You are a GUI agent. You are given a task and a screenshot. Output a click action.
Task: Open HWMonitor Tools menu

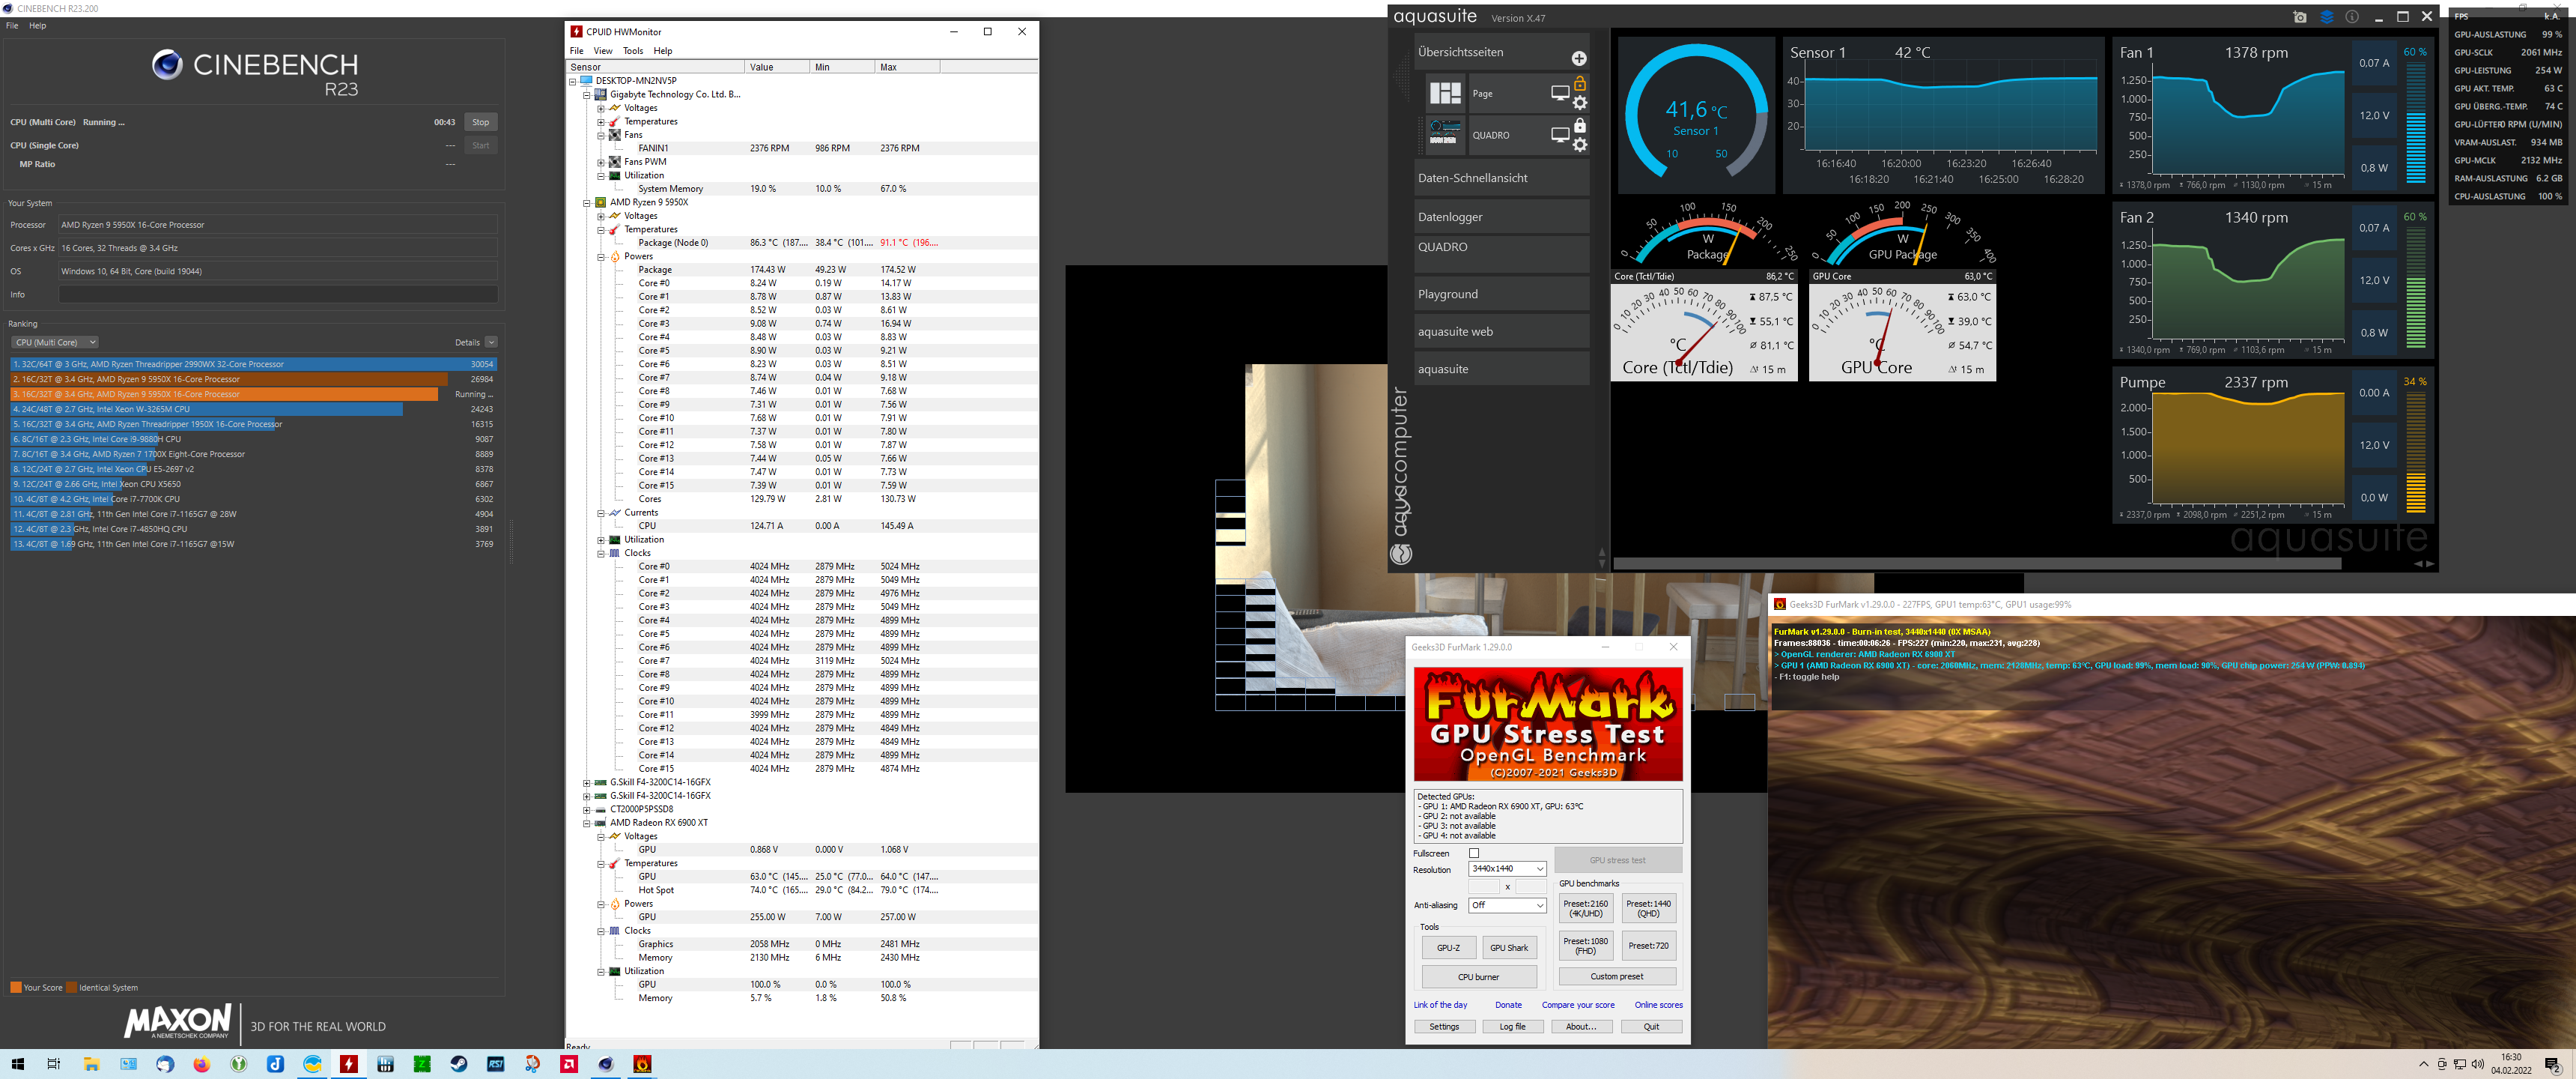[x=632, y=51]
